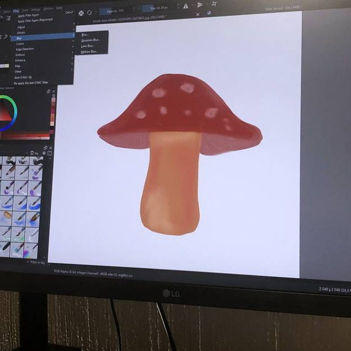Click the image dimensions 2 048 x 2 048 readout
351x351 pixels.
coord(335,290)
